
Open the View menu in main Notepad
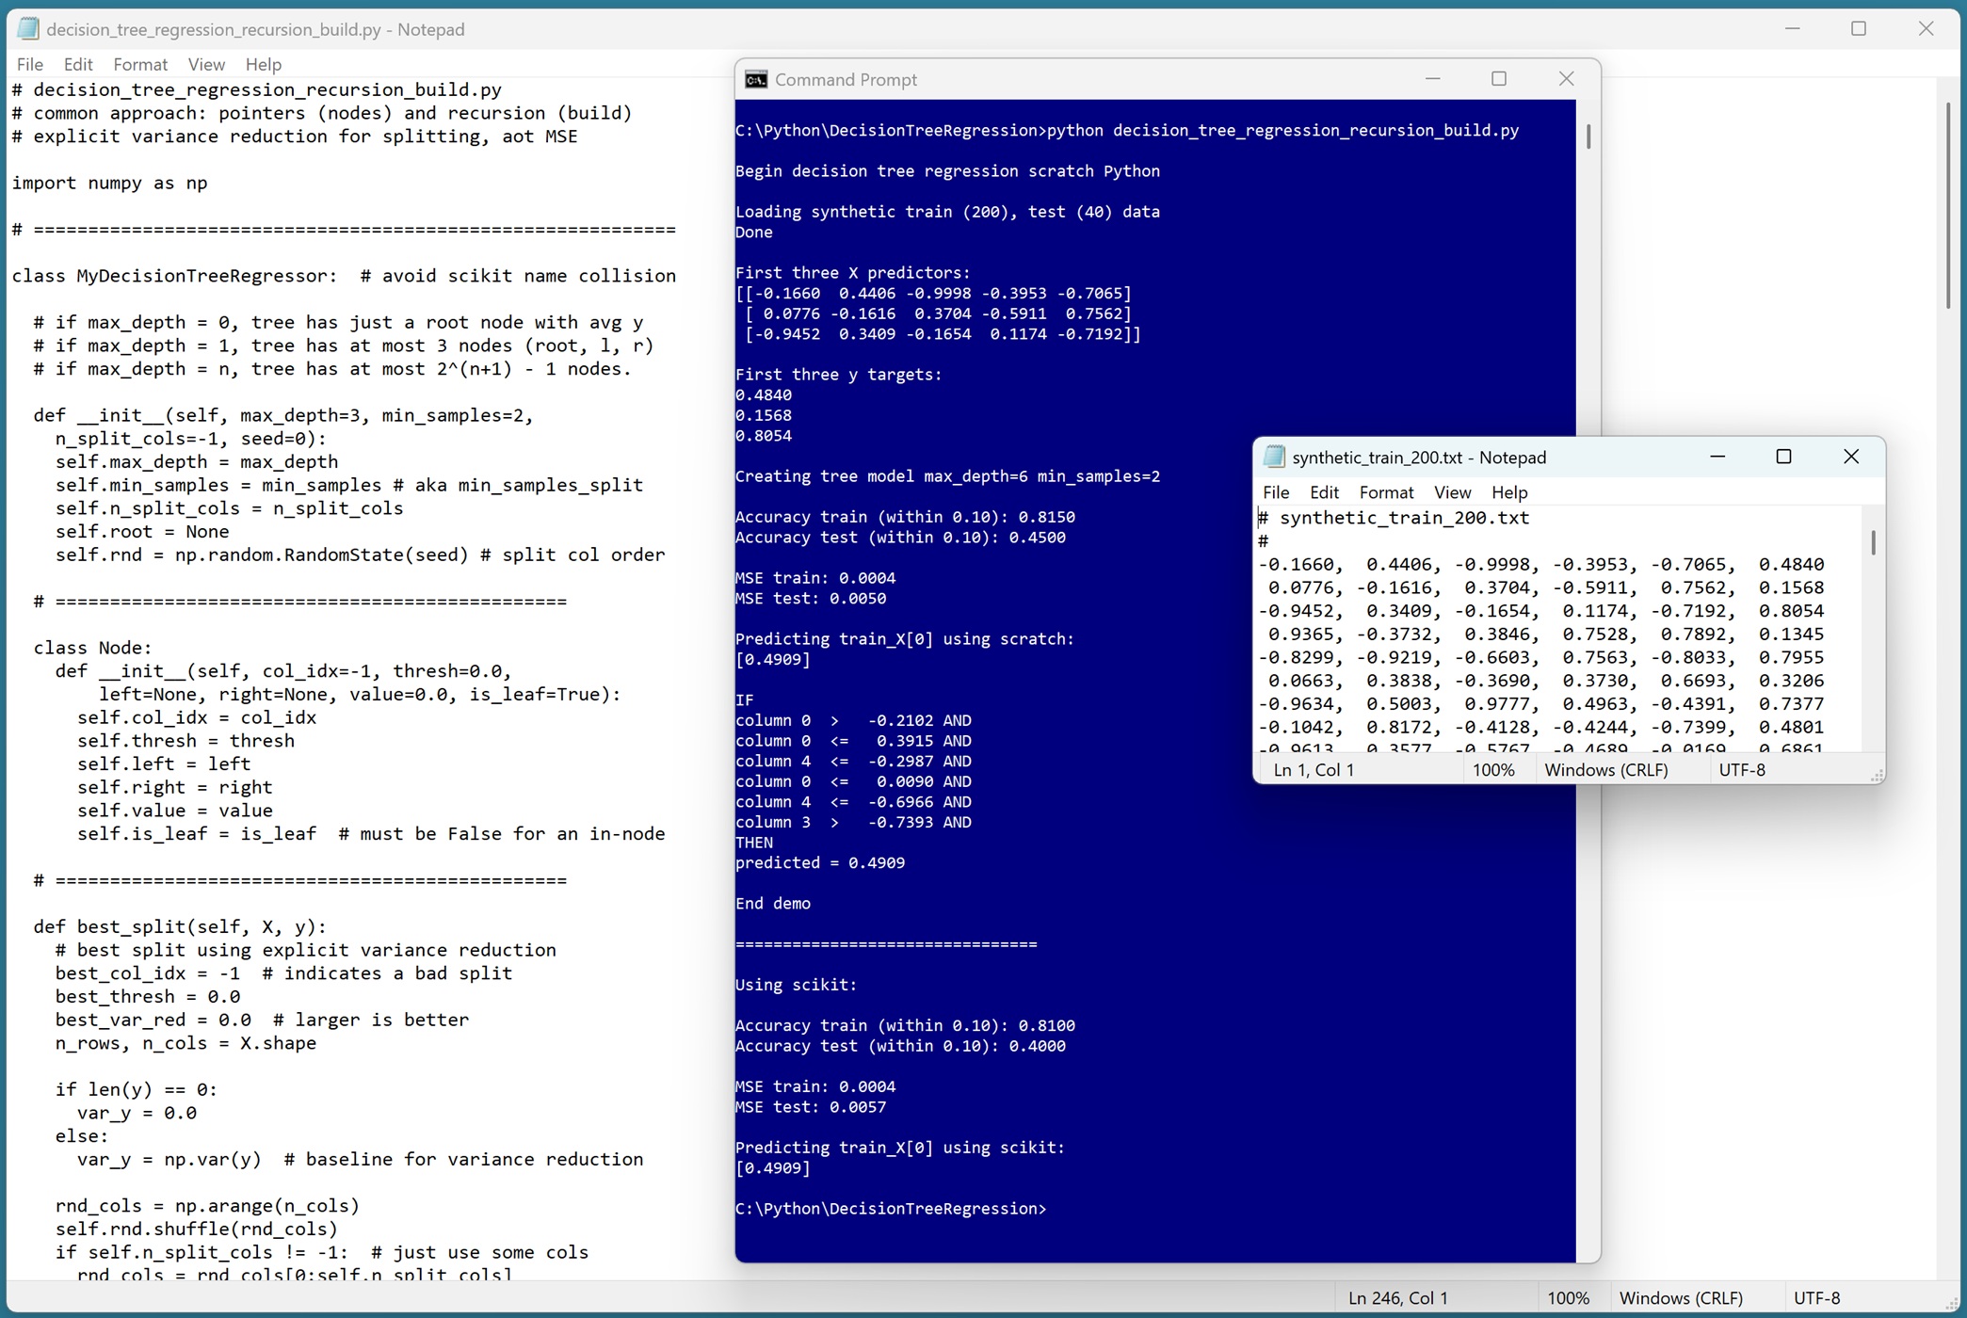(x=205, y=64)
